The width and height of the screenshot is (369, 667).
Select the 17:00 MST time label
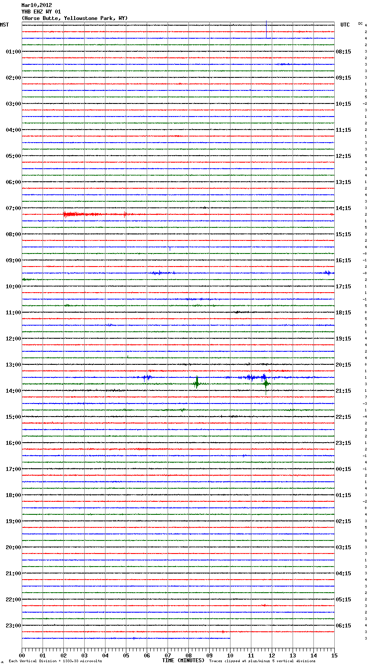(x=13, y=469)
